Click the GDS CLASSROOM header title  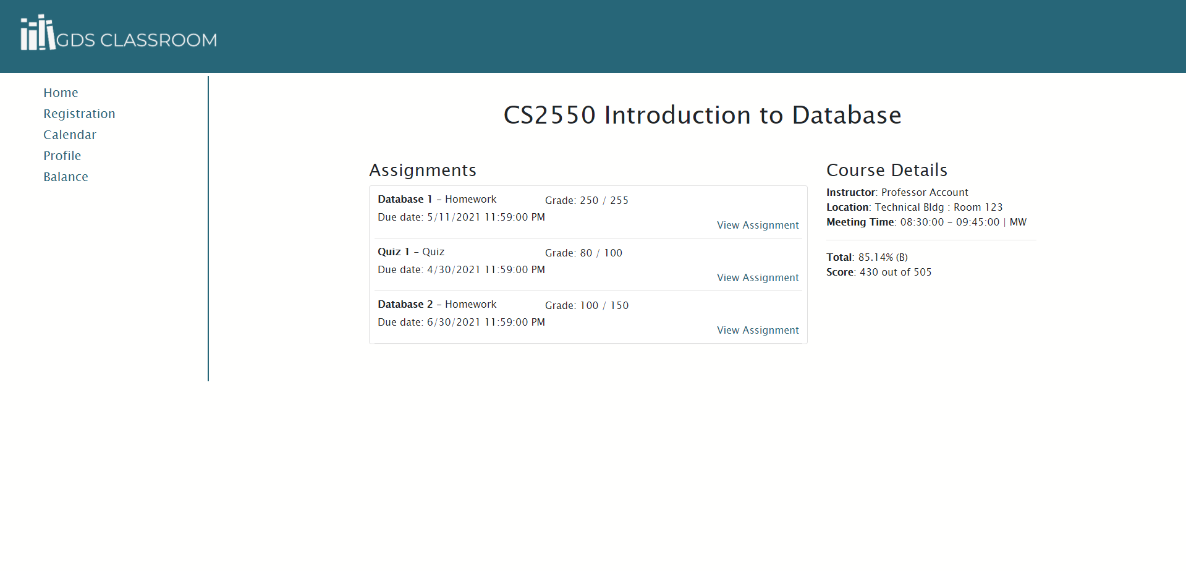pos(137,40)
